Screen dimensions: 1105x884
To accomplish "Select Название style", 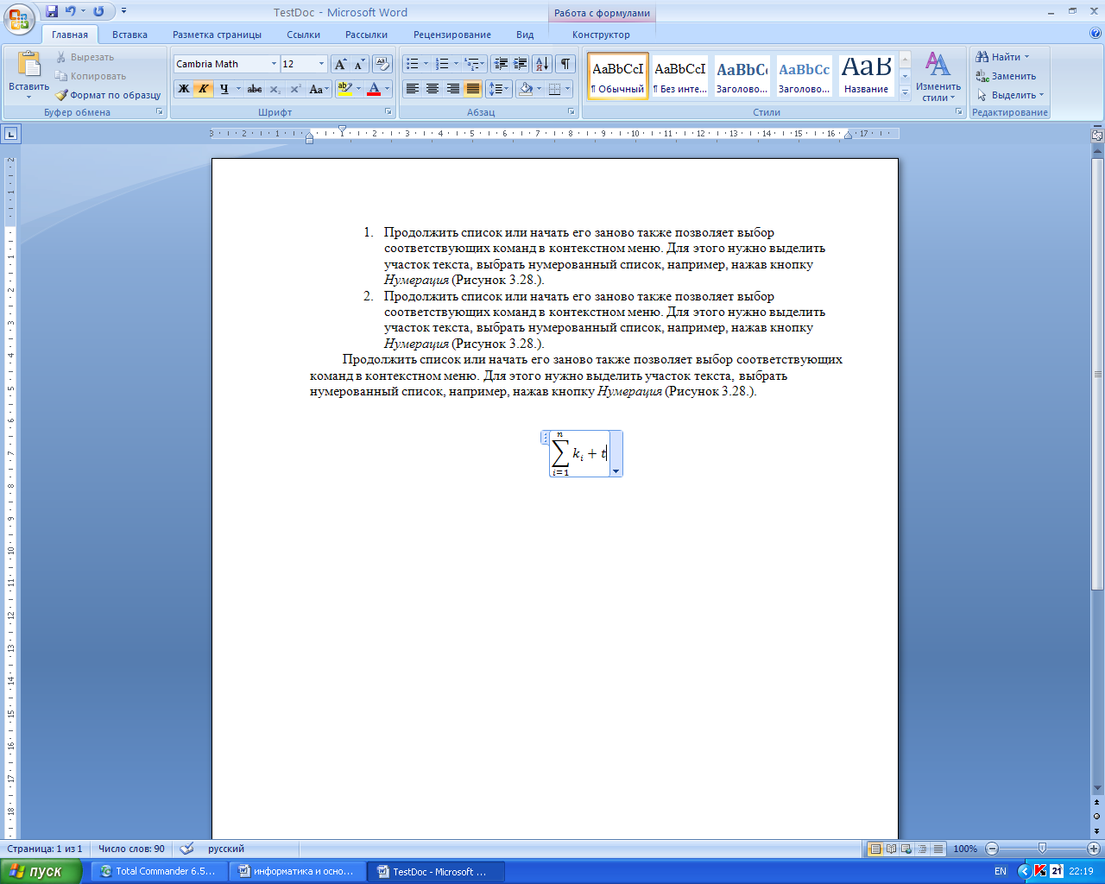I will (867, 77).
